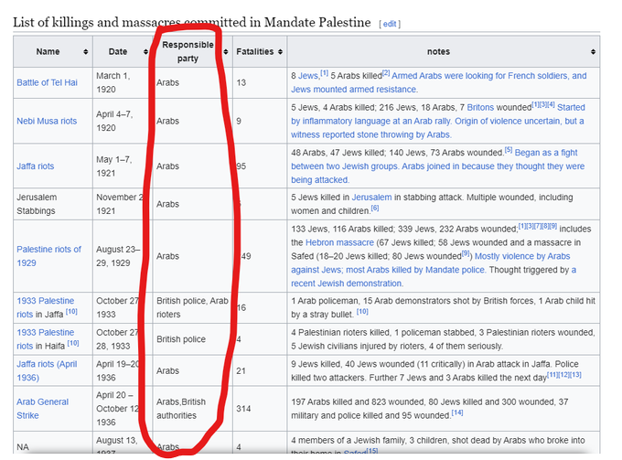The image size is (622, 460).
Task: Open 1933 Palestine riots link in Jaffa row
Action: (45, 307)
